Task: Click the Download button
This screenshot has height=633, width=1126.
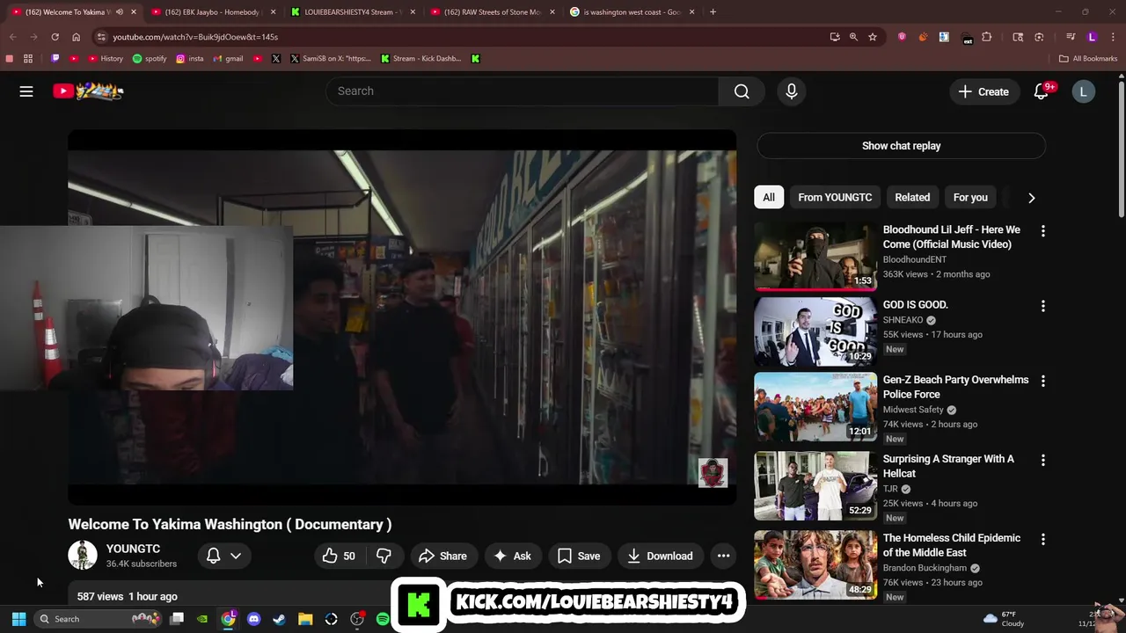Action: click(x=660, y=556)
